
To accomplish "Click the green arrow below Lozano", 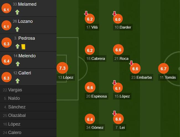I will tap(17, 29).
